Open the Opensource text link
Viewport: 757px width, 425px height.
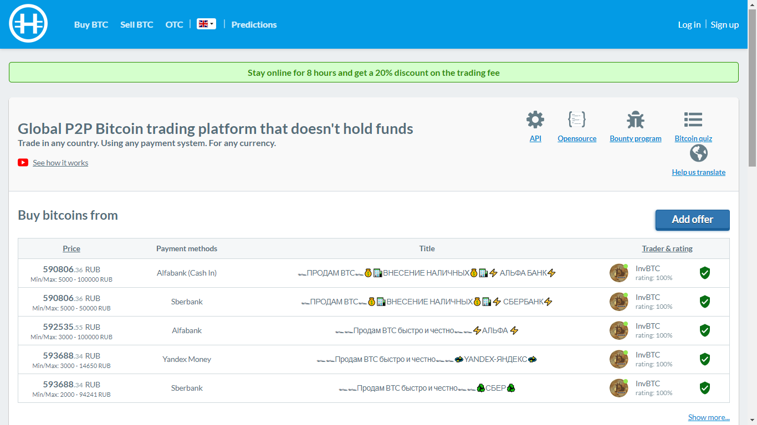[577, 138]
